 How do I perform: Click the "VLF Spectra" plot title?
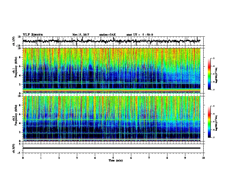click(x=33, y=35)
